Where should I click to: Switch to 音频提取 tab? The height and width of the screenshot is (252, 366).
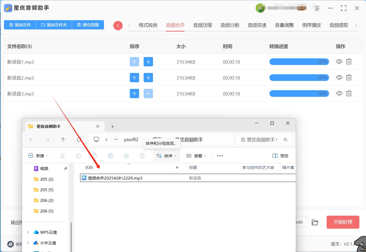[339, 25]
